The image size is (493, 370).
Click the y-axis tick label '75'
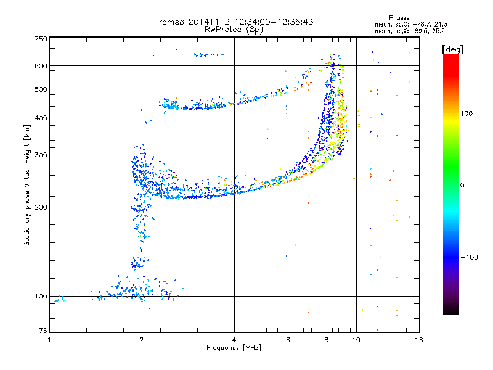click(x=43, y=331)
